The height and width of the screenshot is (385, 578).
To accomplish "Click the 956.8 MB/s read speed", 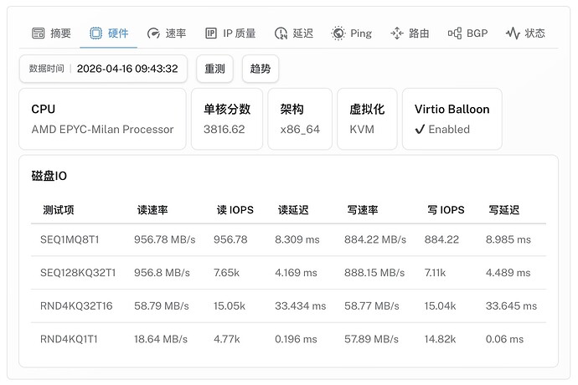I will [x=162, y=273].
